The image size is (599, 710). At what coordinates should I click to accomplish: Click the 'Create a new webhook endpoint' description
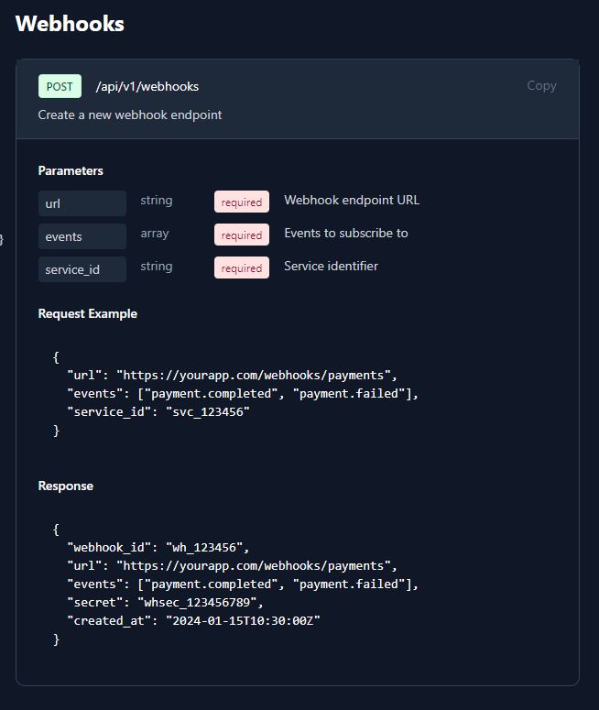point(130,115)
